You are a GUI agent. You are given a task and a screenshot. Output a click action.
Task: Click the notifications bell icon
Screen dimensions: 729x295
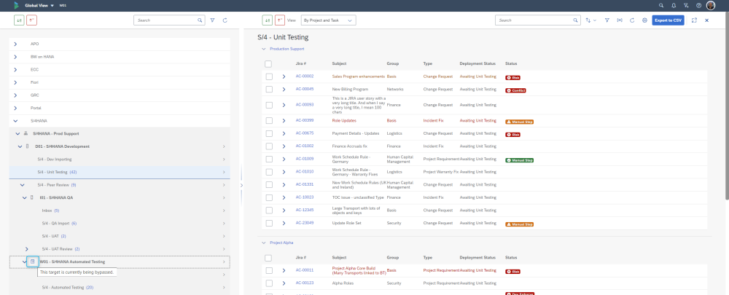(673, 5)
